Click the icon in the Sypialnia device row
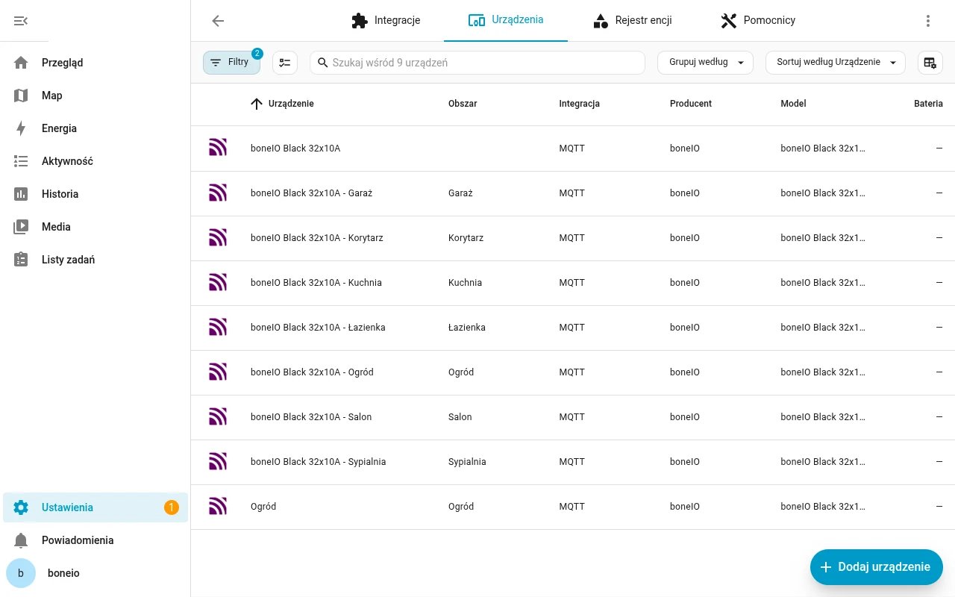The width and height of the screenshot is (955, 597). click(218, 461)
